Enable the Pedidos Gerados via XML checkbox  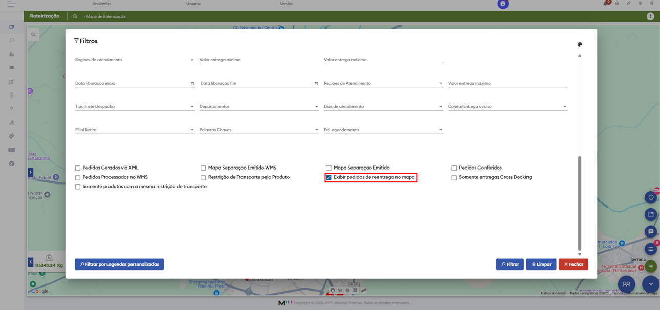78,168
